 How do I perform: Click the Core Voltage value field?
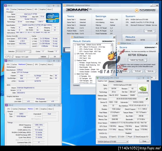40,22
